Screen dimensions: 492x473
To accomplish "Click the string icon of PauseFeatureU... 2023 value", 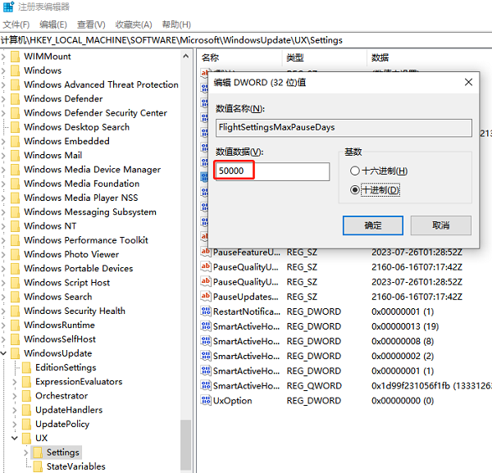I will [206, 252].
